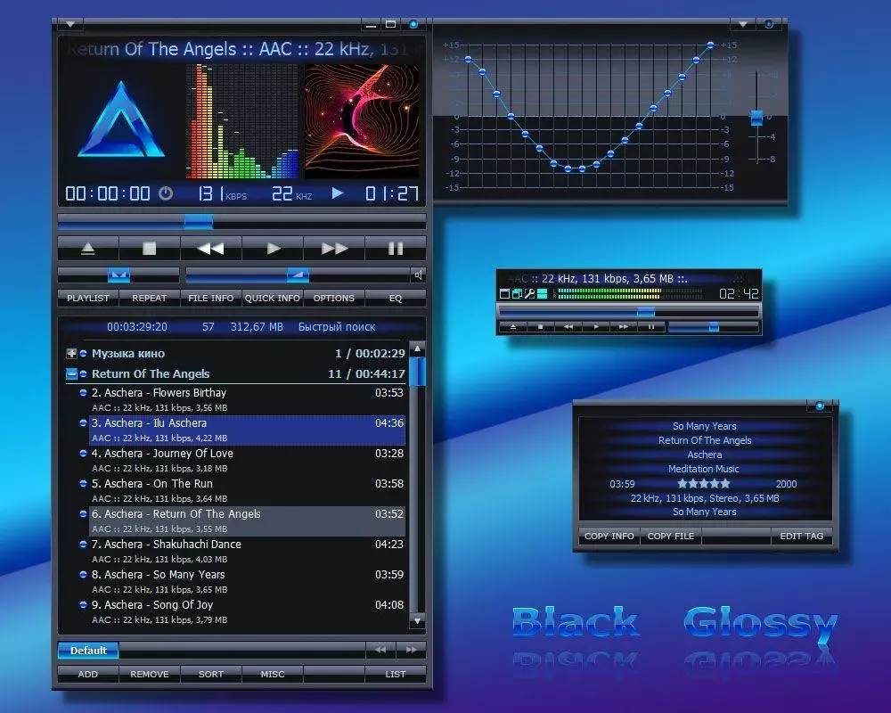Open the wrench settings icon in mini player

pos(529,294)
